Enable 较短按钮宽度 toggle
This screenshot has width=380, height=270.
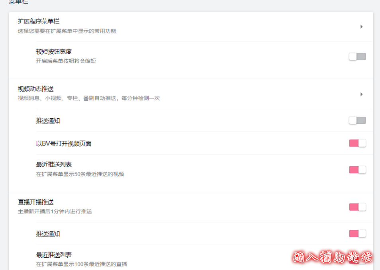(357, 57)
